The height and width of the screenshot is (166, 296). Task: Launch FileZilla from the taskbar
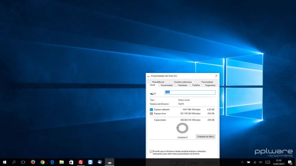coord(81,162)
